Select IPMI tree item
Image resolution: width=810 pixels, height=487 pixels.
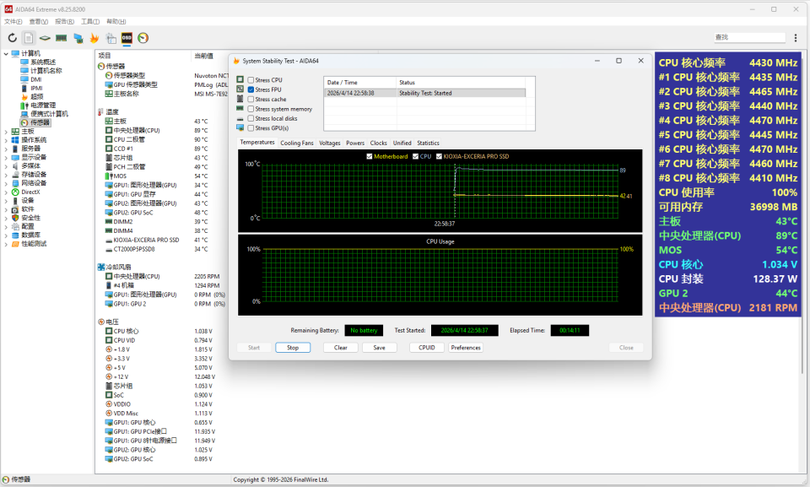point(36,89)
